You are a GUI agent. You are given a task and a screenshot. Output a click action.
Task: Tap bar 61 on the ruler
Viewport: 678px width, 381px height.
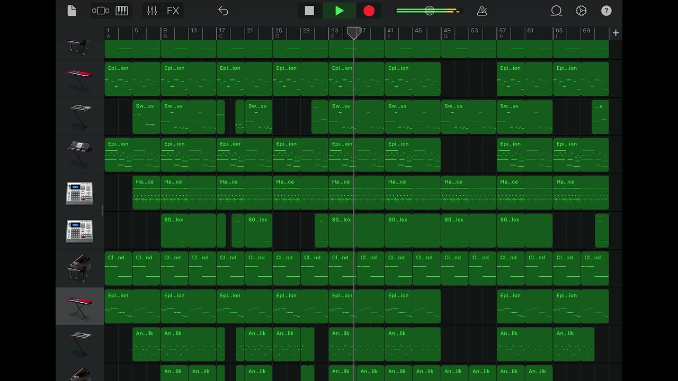point(530,31)
